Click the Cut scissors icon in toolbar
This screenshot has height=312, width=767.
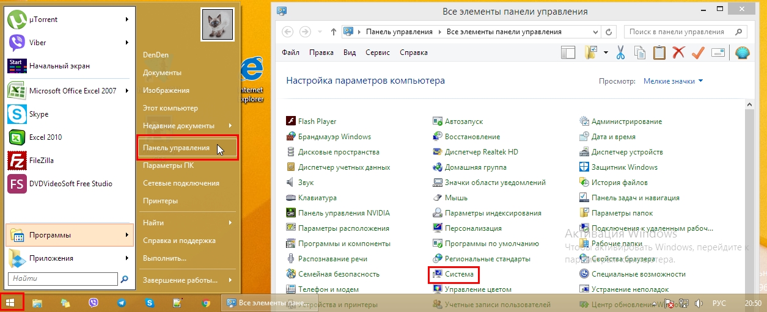620,53
